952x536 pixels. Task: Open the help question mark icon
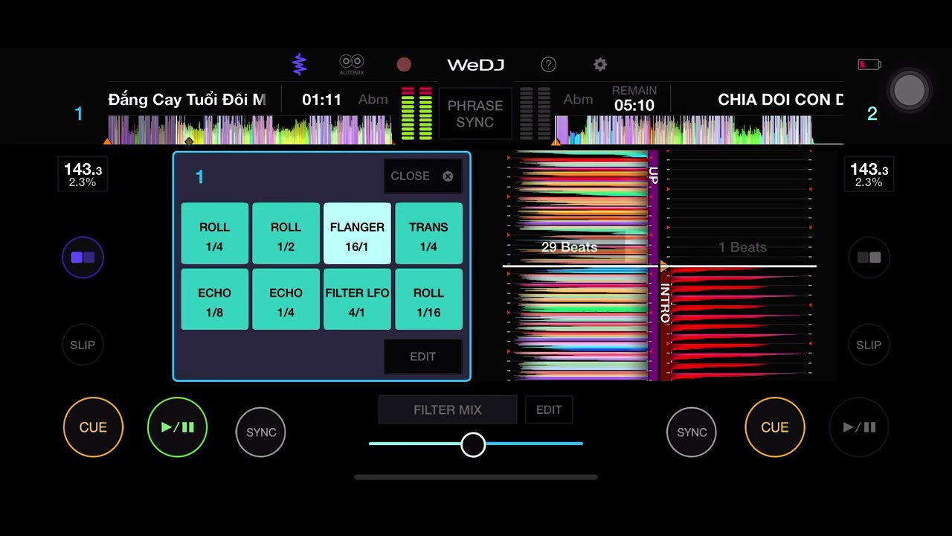click(548, 65)
